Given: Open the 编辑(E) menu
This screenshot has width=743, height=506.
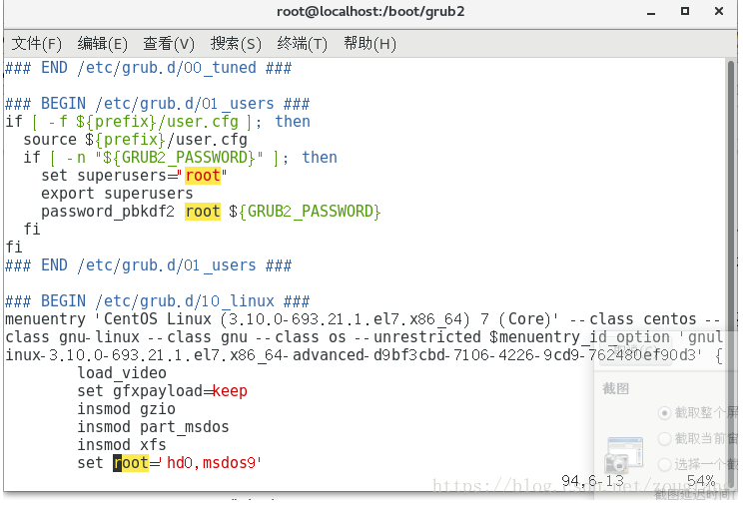Looking at the screenshot, I should point(102,44).
